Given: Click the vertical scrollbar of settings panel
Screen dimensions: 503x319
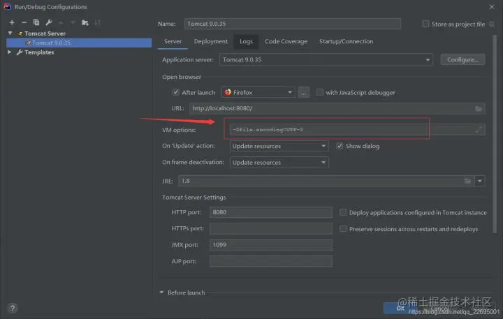Looking at the screenshot, I should point(495,134).
